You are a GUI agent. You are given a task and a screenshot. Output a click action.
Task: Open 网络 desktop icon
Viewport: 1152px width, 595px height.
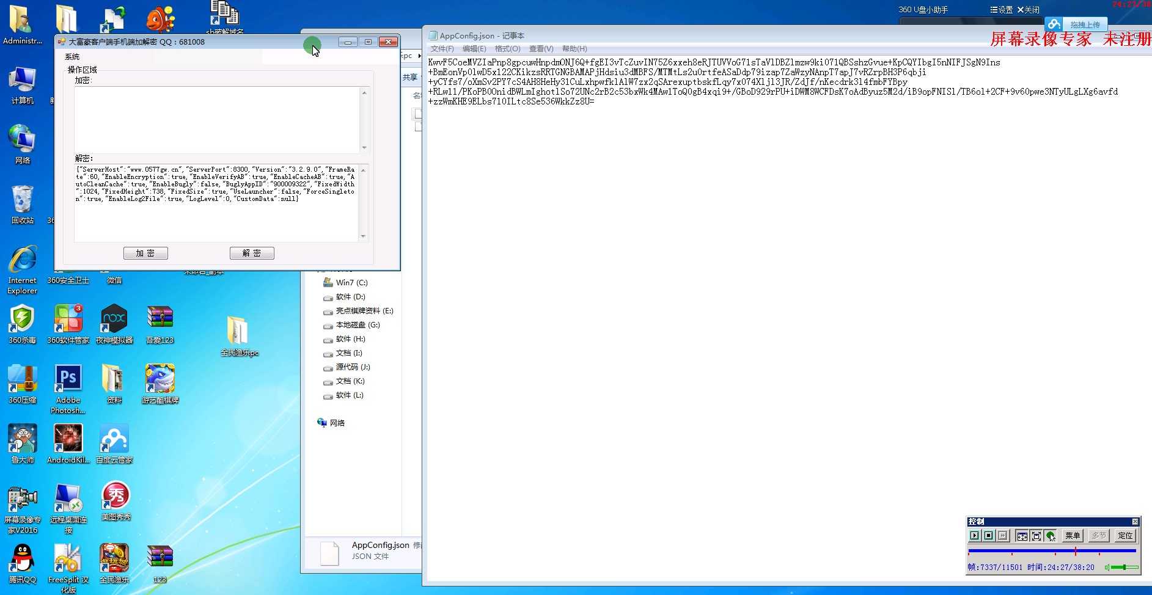(23, 145)
